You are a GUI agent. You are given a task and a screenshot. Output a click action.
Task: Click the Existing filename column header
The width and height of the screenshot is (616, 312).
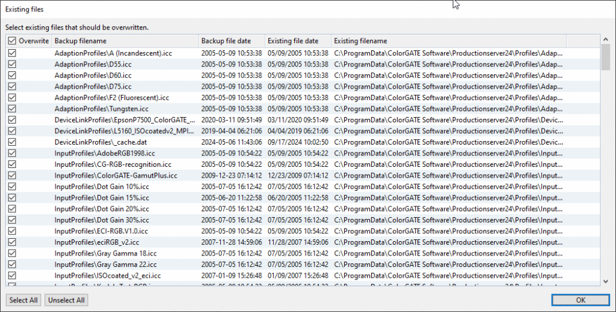point(448,41)
